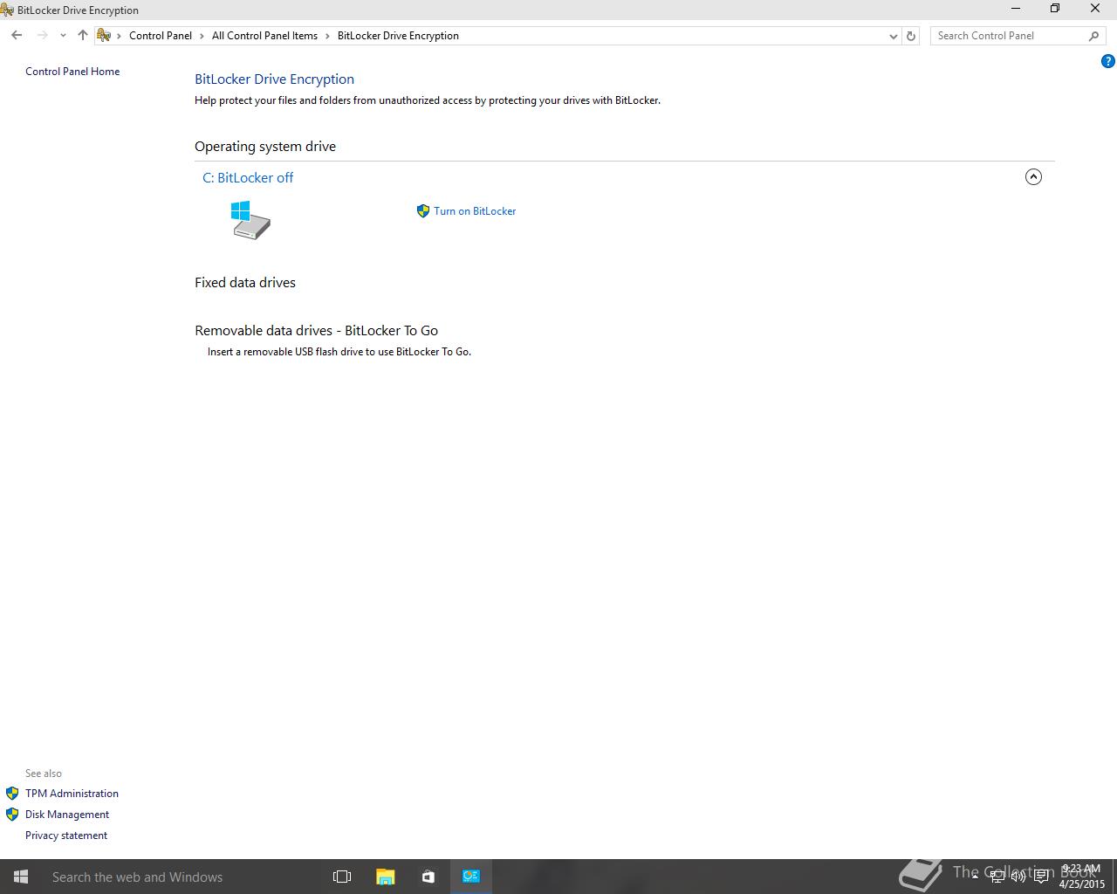Open Help with the question mark icon
This screenshot has height=894, width=1117.
[1108, 61]
